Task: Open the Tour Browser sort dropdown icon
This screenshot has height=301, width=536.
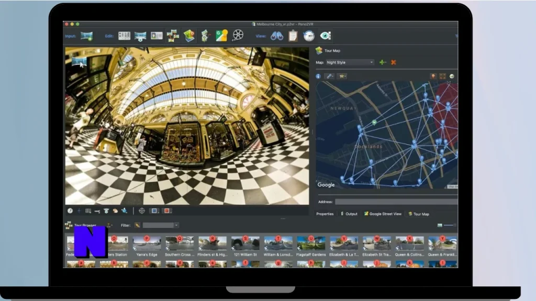Action: 109,225
